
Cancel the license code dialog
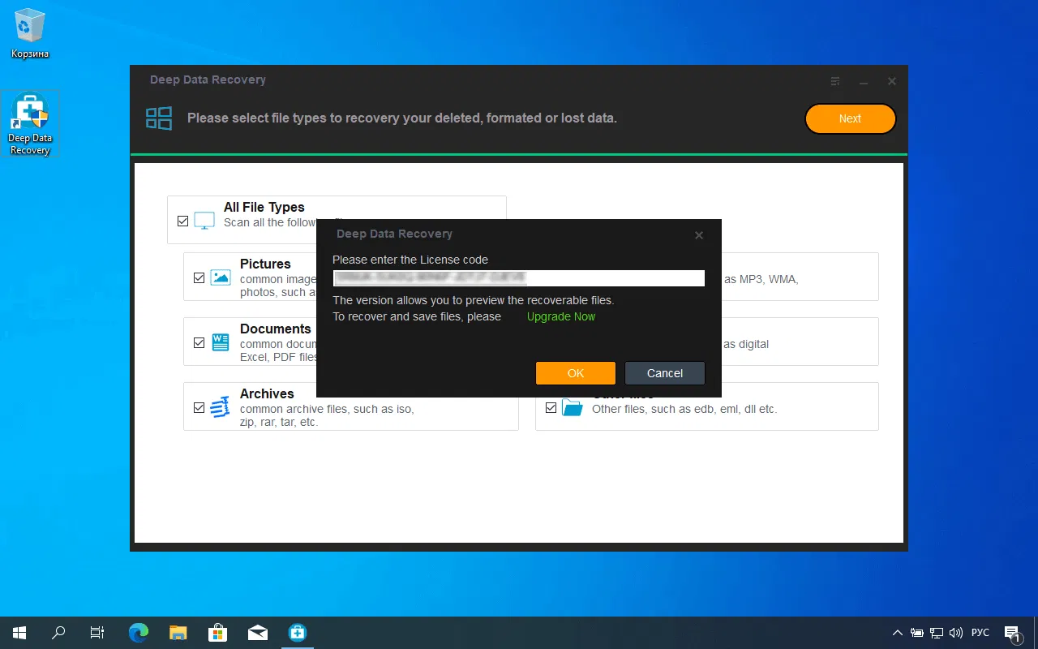[665, 373]
